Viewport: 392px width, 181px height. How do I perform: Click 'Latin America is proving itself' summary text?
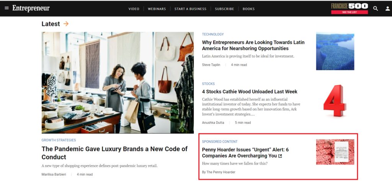[x=248, y=56]
